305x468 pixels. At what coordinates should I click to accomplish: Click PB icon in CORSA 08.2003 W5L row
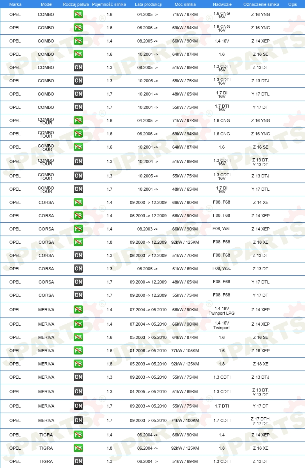click(x=78, y=229)
